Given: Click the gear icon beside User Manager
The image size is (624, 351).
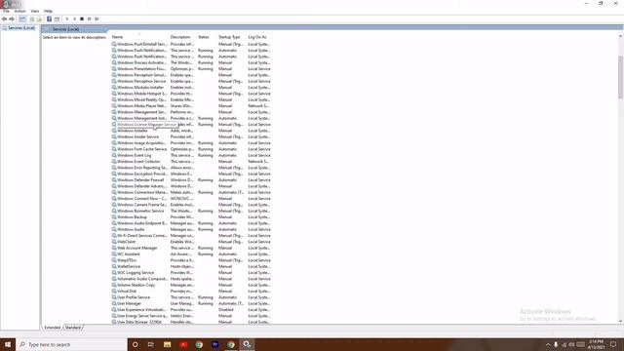Looking at the screenshot, I should 114,303.
